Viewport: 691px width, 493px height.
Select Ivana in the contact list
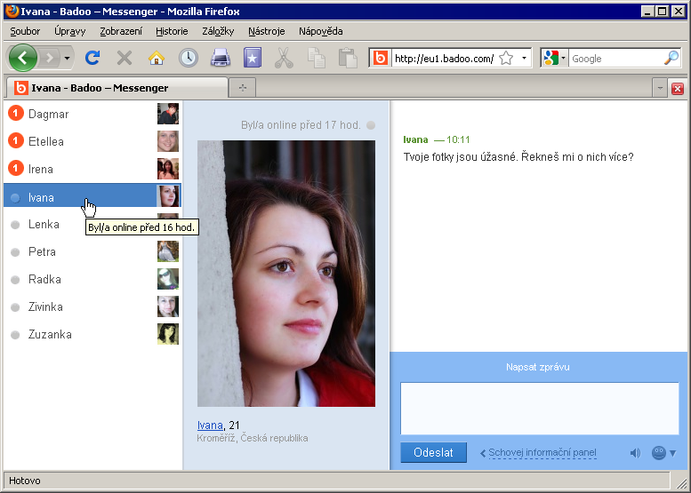92,196
